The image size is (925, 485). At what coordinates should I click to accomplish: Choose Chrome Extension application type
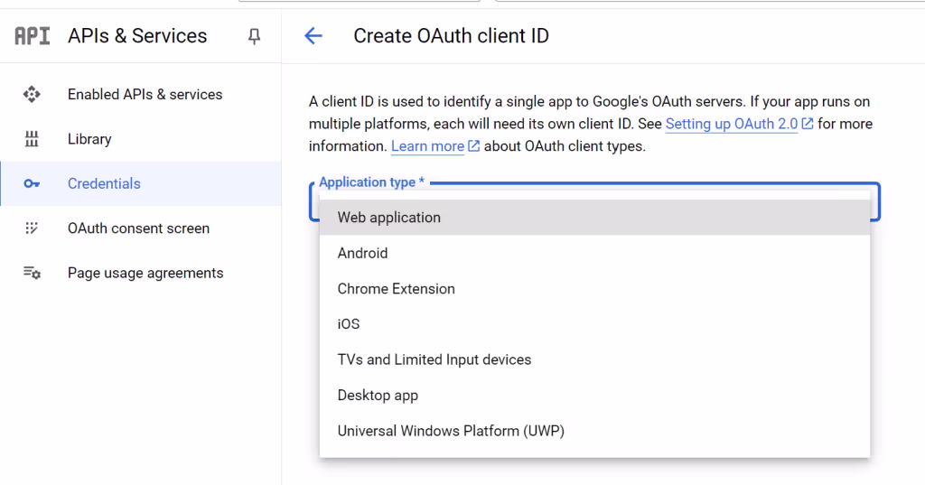tap(594, 288)
